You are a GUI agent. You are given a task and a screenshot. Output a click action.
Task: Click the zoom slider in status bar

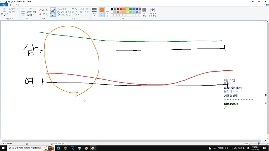[x=259, y=144]
